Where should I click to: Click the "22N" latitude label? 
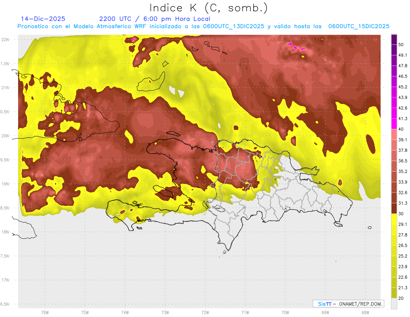point(5,39)
